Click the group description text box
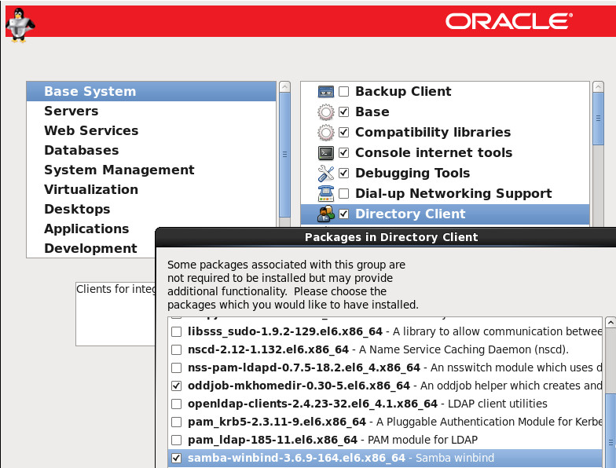616x468 pixels. [x=116, y=314]
